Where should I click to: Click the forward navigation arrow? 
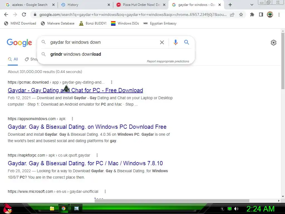click(x=15, y=14)
